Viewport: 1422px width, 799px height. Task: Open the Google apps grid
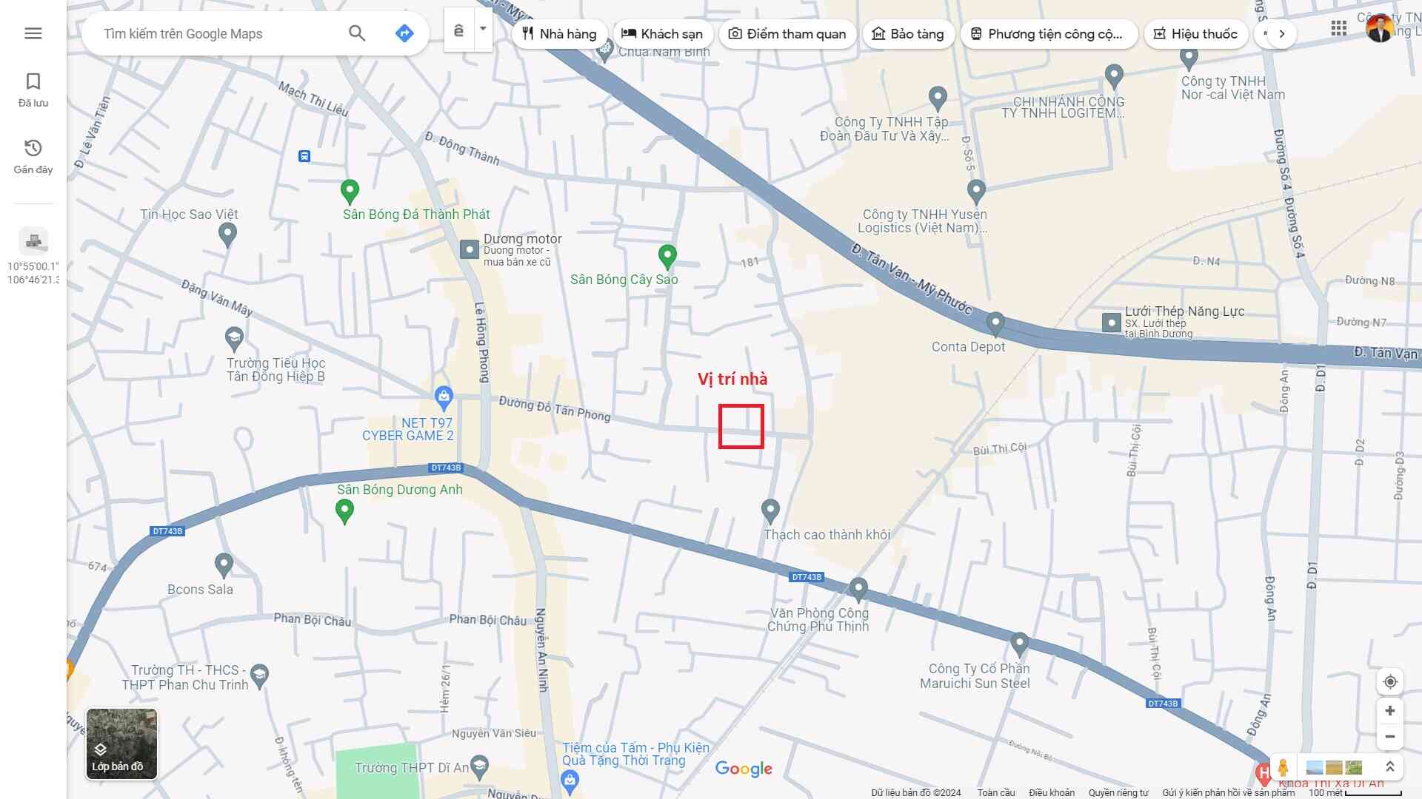point(1338,29)
